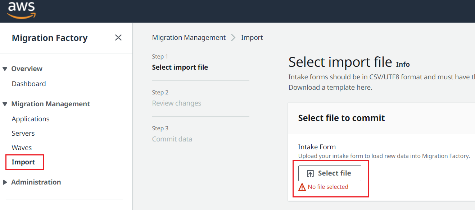Viewport: 475px width, 210px height.
Task: Click the Import breadcrumb
Action: 252,37
